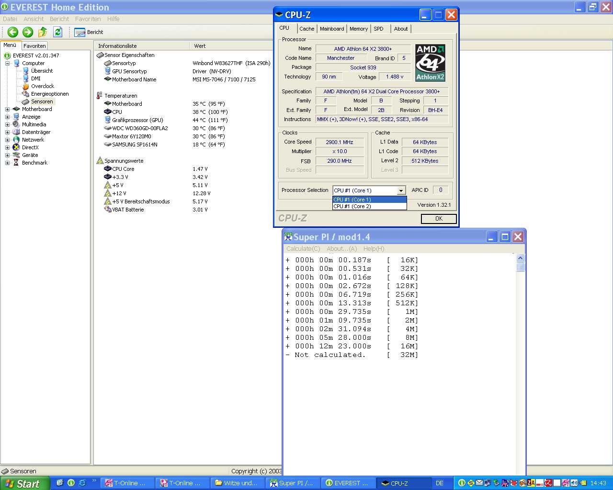Click the AMD Athlon 64 X2 logo
Screen dimensions: 613x490
430,63
